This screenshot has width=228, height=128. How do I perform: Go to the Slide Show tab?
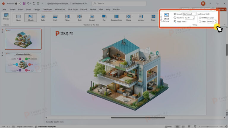[x=73, y=9]
